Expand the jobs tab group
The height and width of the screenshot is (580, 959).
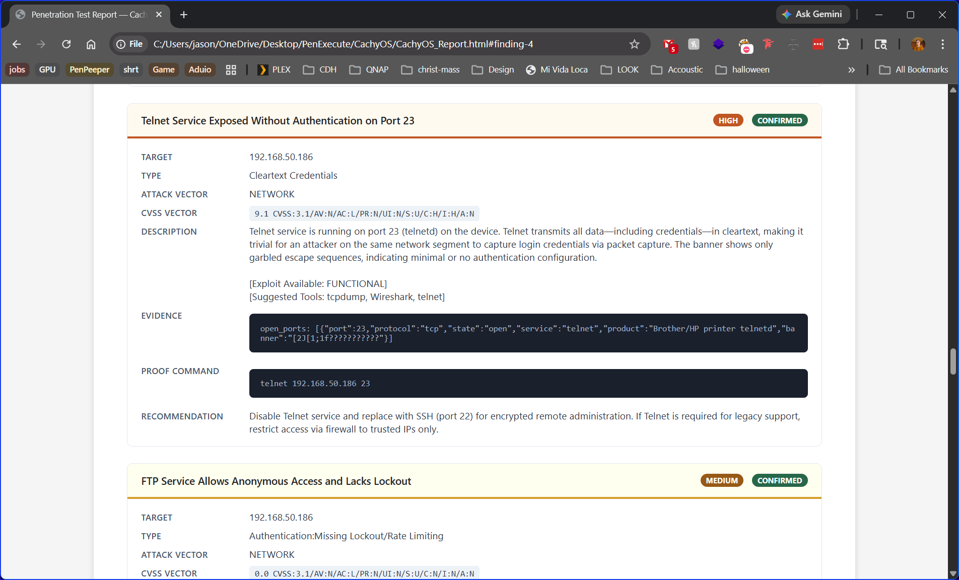pyautogui.click(x=17, y=69)
